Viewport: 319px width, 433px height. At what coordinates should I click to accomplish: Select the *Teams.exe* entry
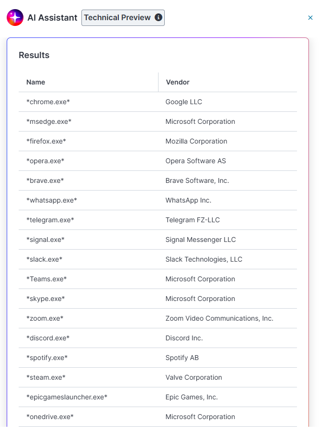coord(46,279)
